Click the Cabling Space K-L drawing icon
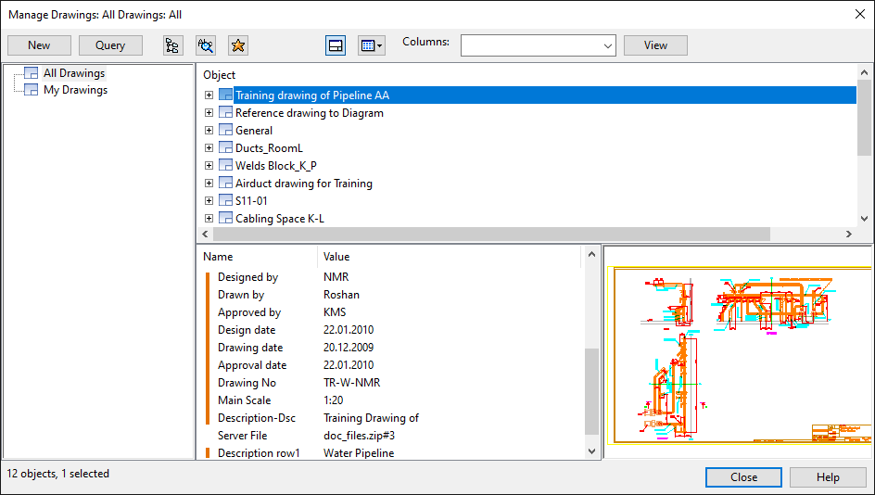 [x=226, y=219]
